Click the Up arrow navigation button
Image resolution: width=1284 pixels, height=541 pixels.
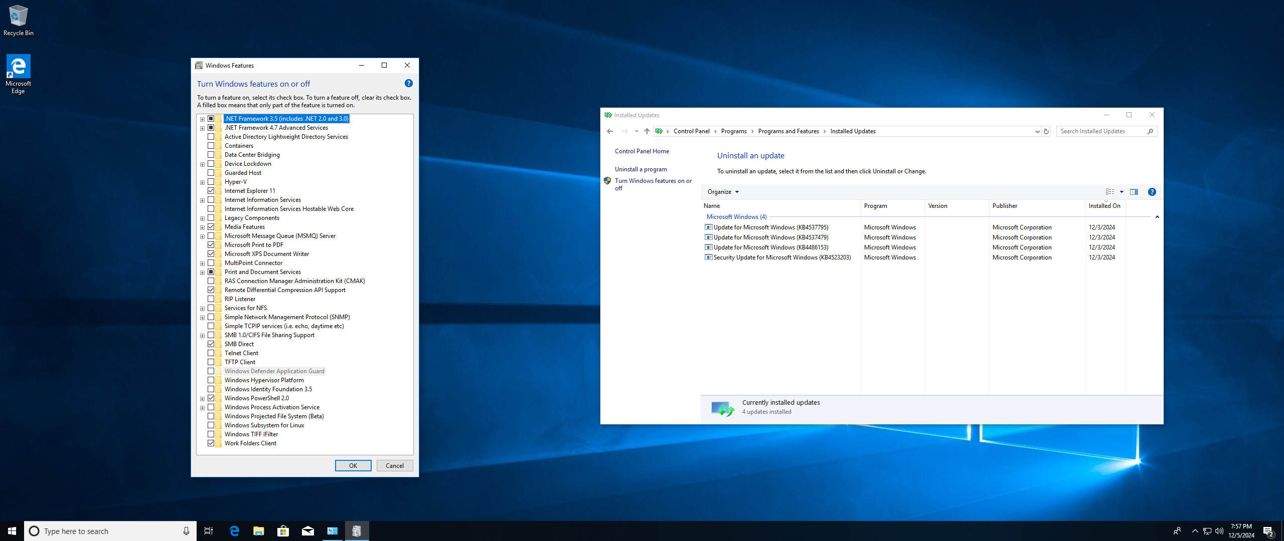647,131
